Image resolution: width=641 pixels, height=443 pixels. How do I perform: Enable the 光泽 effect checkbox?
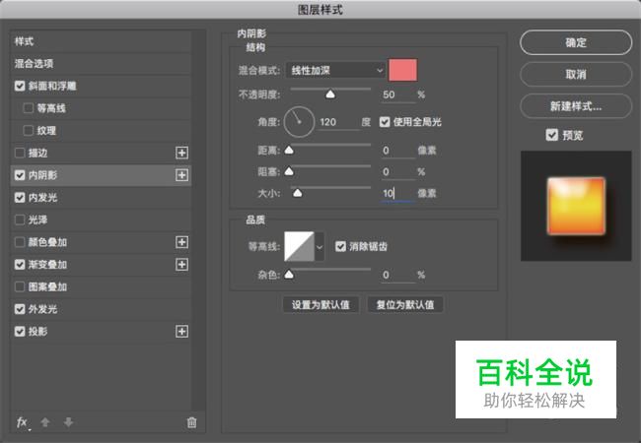coord(20,220)
